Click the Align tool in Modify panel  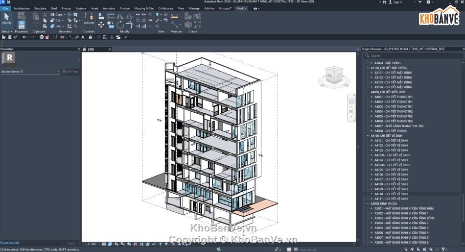click(101, 16)
